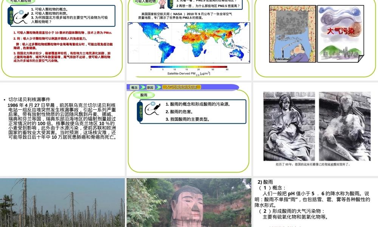378x227 pixels.
Task: Select the 原因 breadcrumb tab
Action: pos(150,87)
